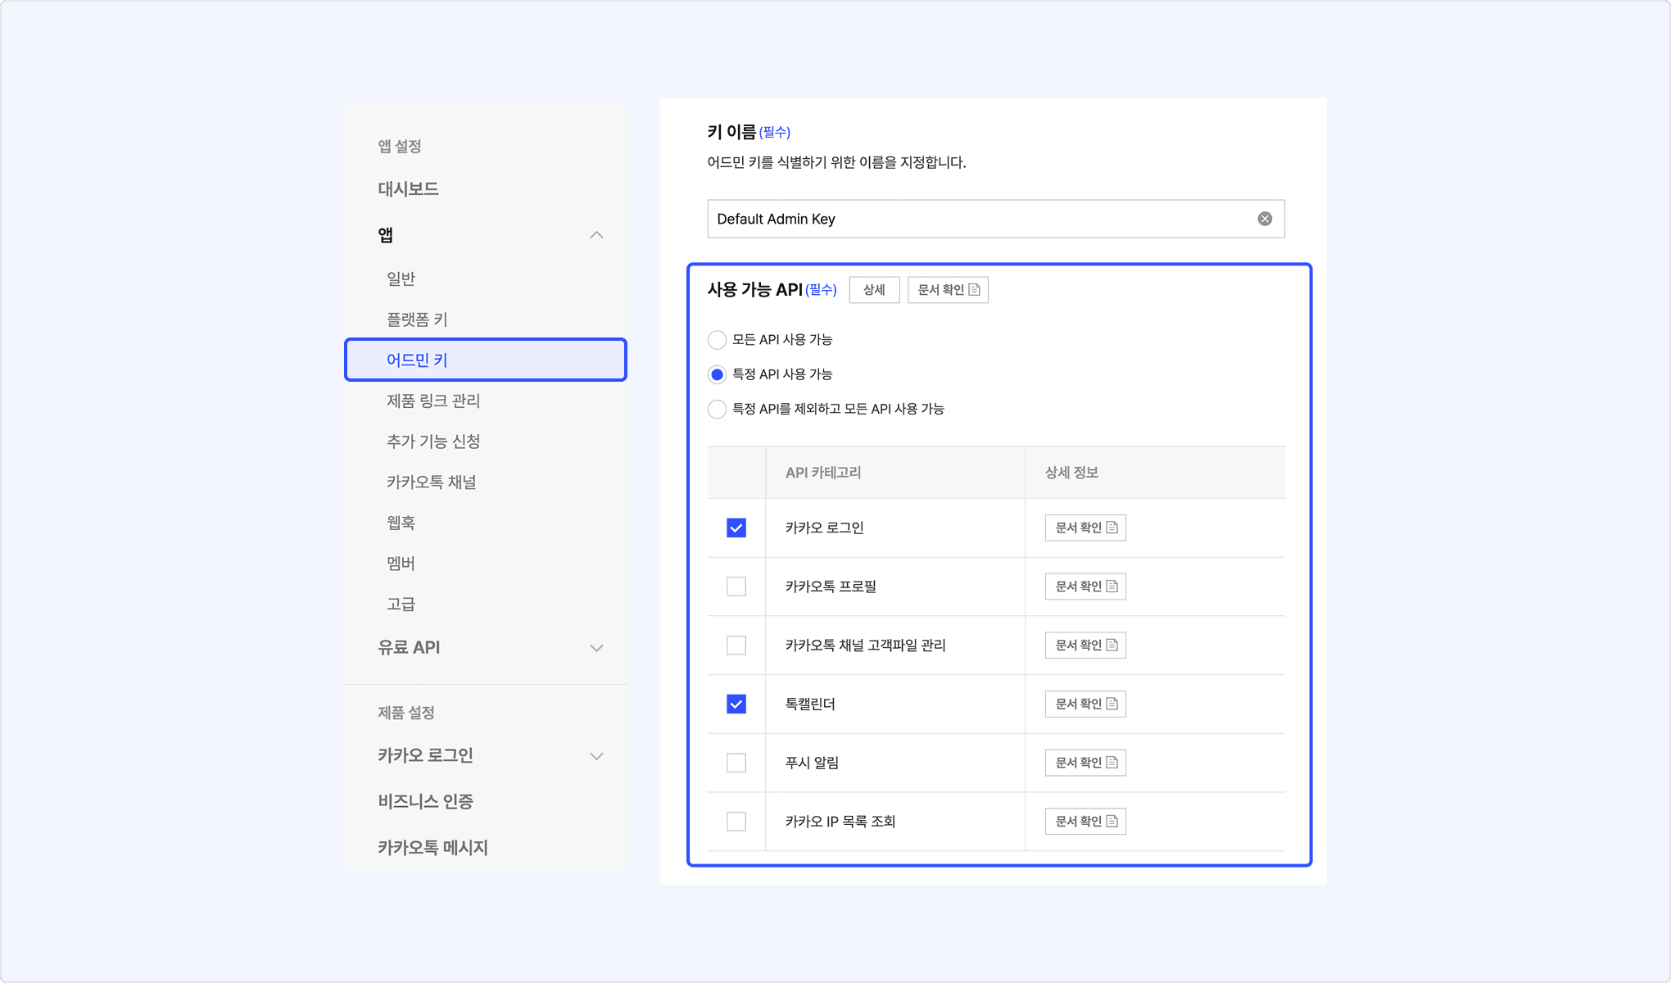Expand the 카카오 로그인 sidebar menu
This screenshot has width=1671, height=983.
tap(596, 756)
